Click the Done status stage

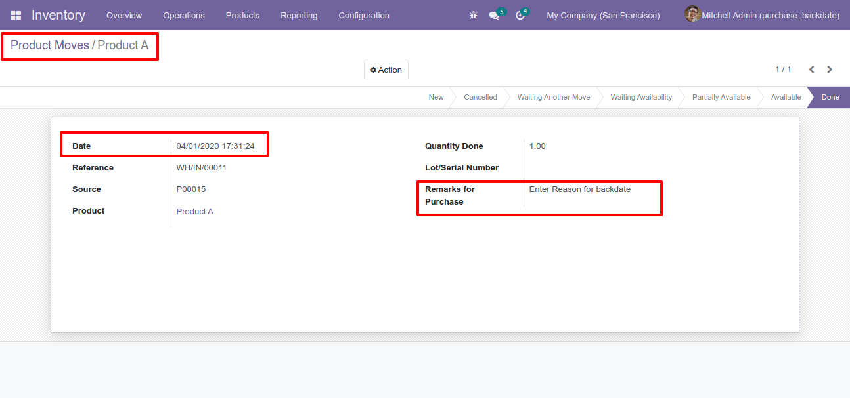pyautogui.click(x=830, y=97)
